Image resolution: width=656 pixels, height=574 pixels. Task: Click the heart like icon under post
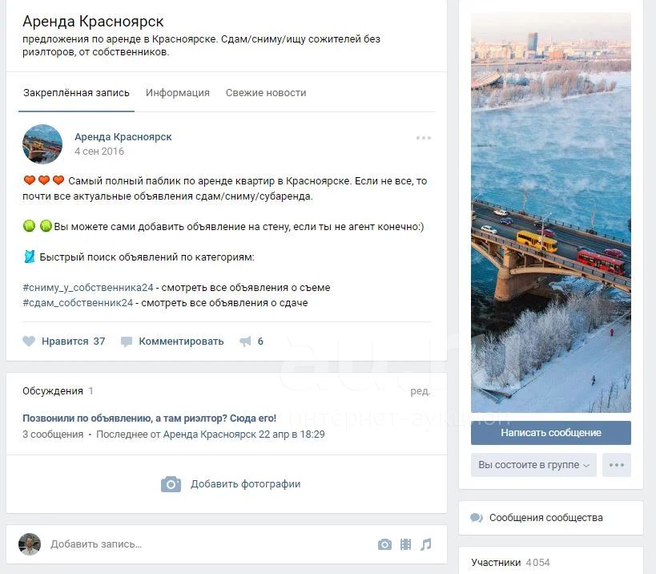(x=29, y=342)
